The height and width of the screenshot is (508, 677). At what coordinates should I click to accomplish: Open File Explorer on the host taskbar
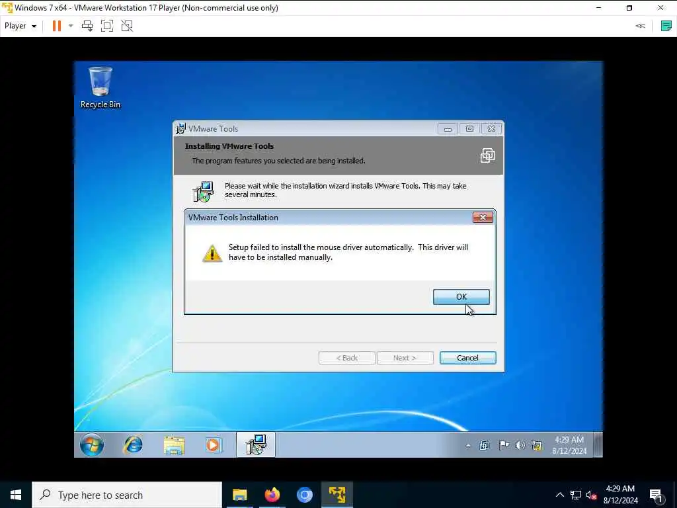coord(239,495)
